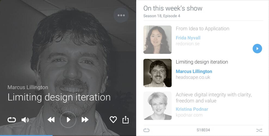
Task: Click the blue play button beside Frida Nyvall
Action: point(257,48)
